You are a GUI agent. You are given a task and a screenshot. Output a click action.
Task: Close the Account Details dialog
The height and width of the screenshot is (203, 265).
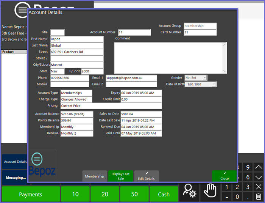224,176
